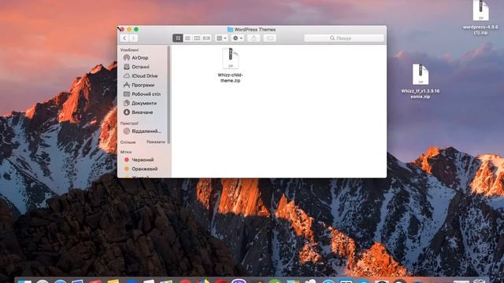Switch to column view
Viewport: 504px width, 283px height.
[197, 39]
